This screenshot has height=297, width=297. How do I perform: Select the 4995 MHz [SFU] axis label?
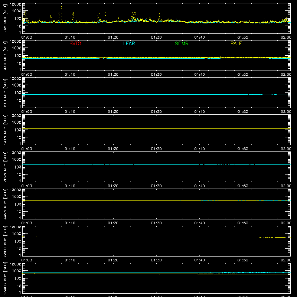(5, 204)
